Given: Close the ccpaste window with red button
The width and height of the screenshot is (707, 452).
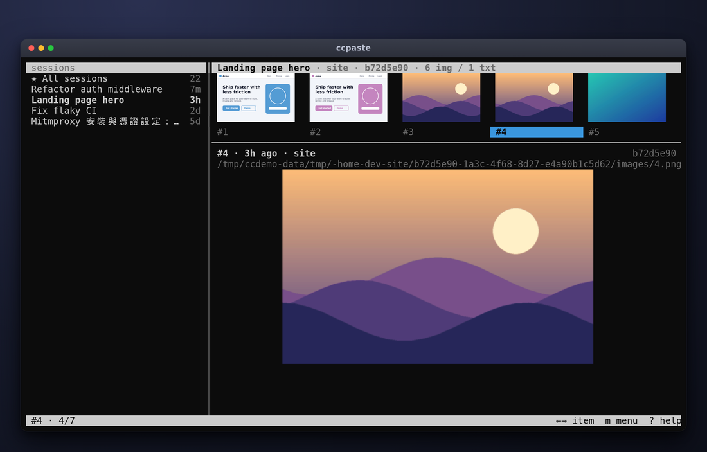Looking at the screenshot, I should click(31, 48).
